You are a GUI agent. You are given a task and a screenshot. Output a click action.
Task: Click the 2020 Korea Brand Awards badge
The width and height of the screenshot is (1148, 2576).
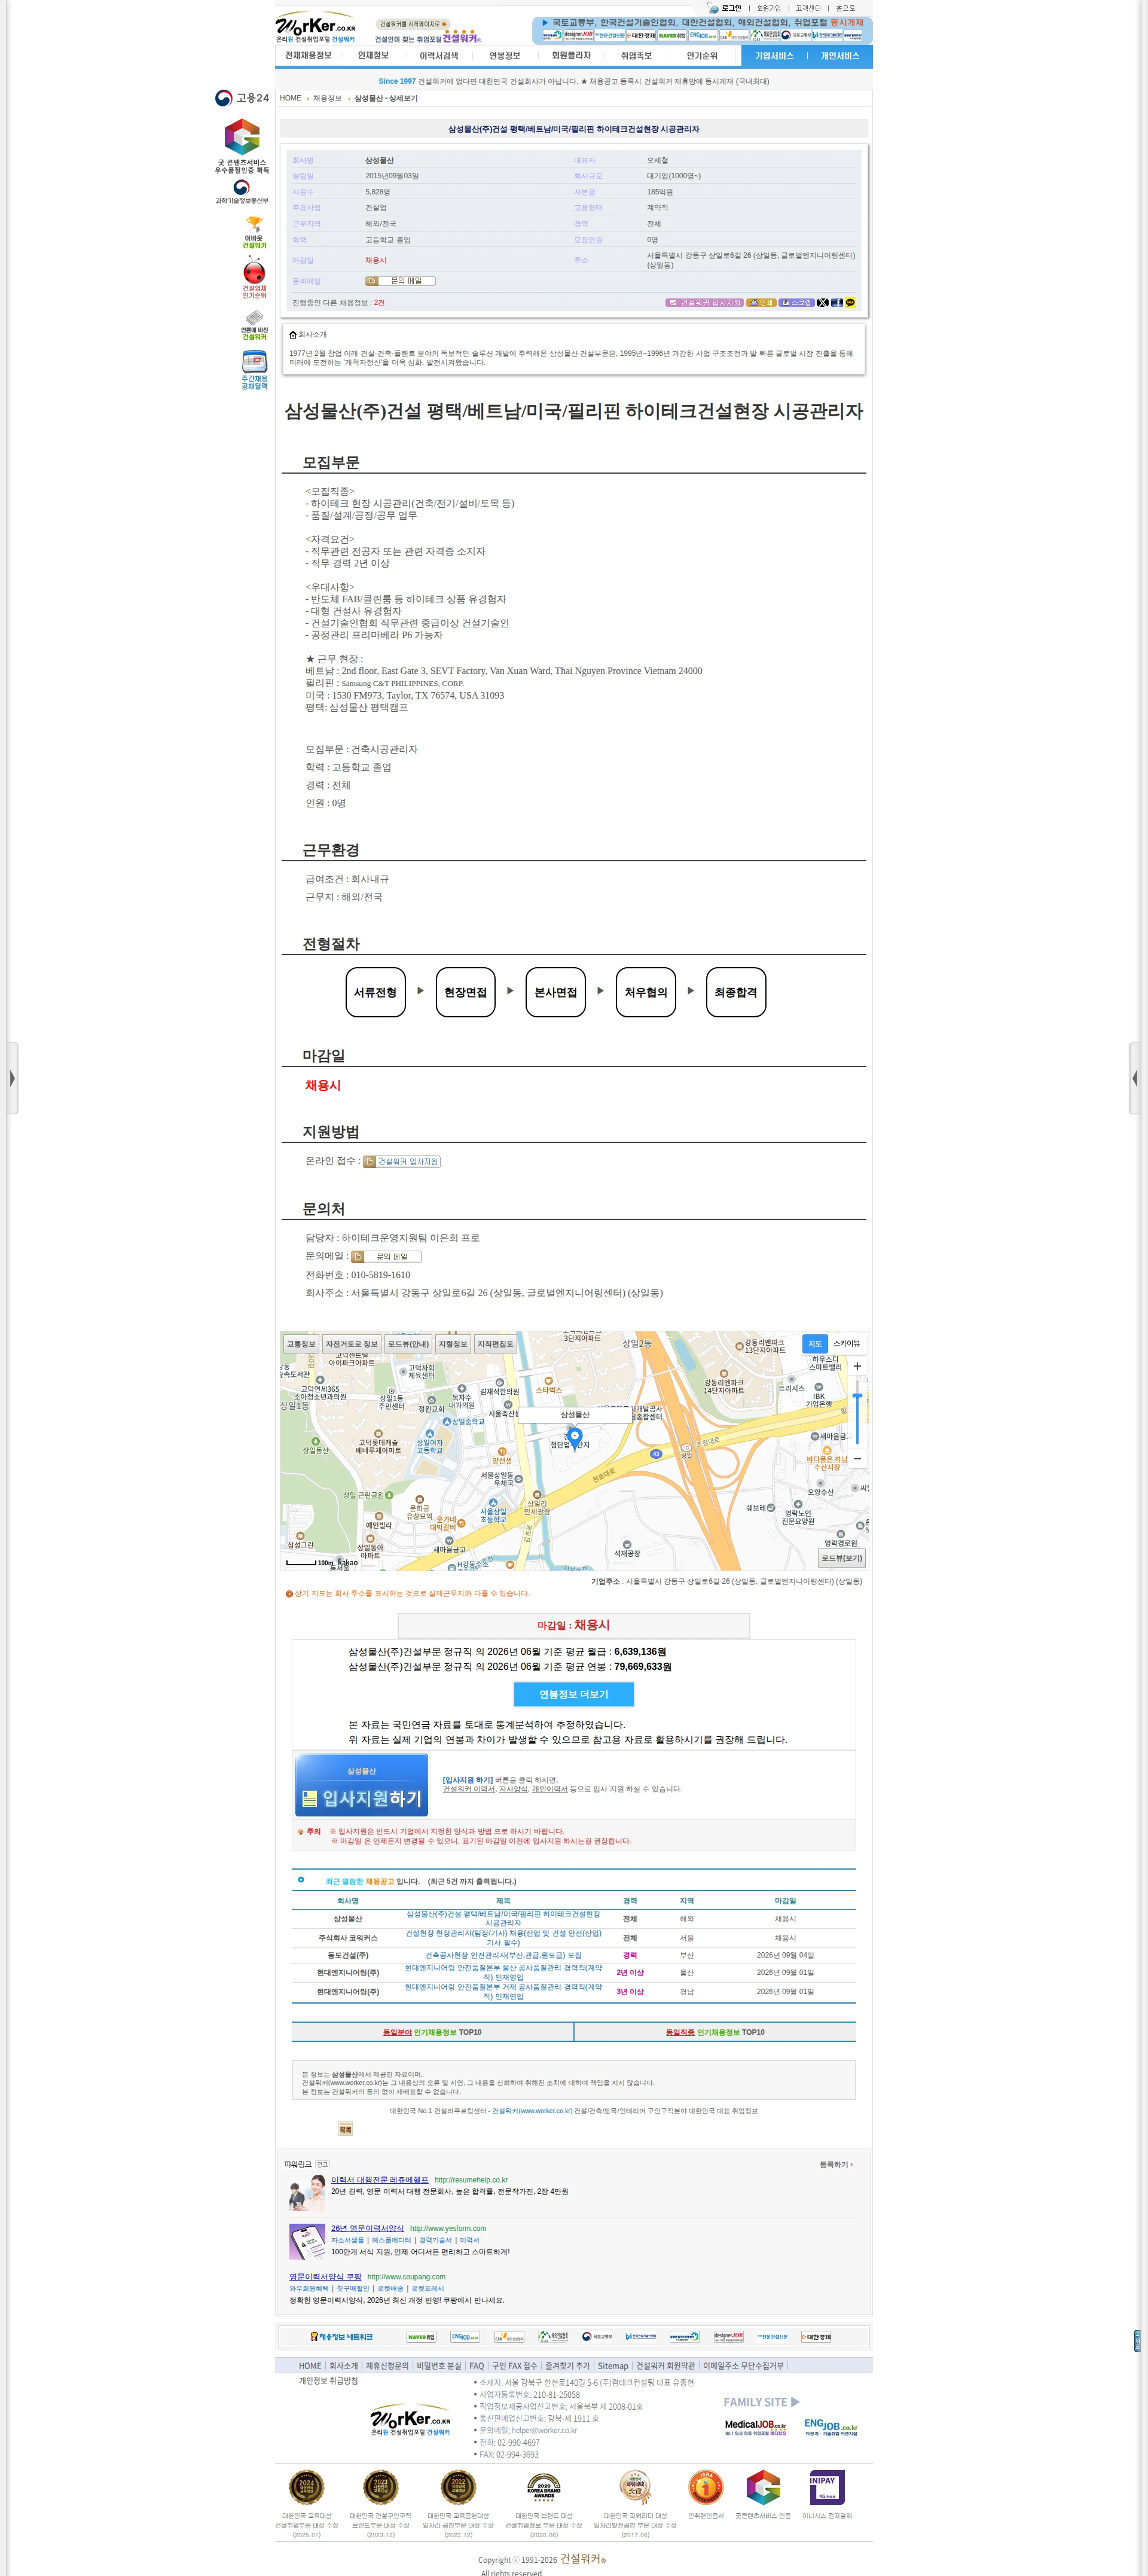543,2487
